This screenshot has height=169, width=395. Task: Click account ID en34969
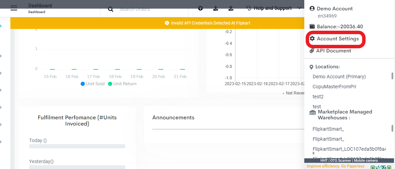327,16
